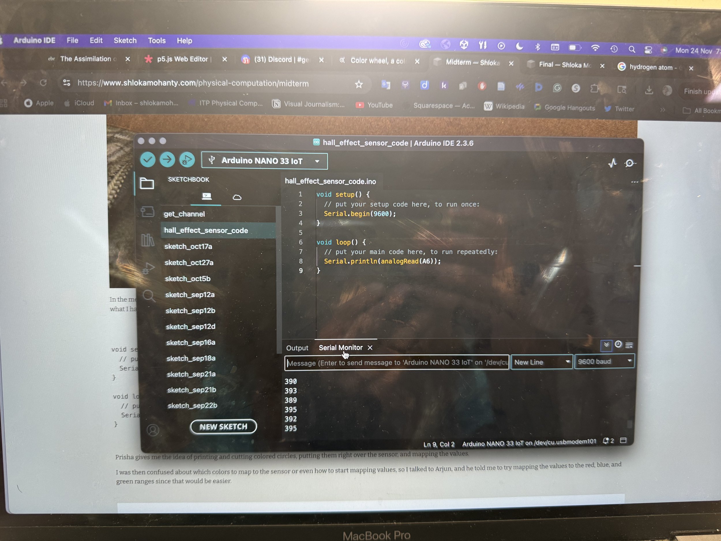Toggle timestamp clock in Serial Monitor
This screenshot has height=541, width=721.
click(618, 344)
